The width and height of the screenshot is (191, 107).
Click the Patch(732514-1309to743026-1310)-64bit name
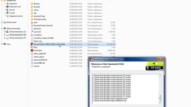[x=49, y=44]
